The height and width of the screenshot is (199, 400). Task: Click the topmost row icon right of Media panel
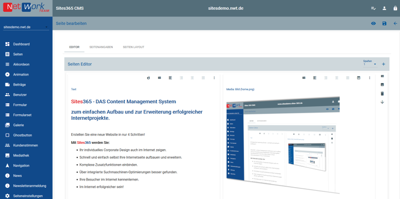[382, 76]
